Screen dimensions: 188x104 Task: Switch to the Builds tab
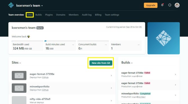point(39,15)
